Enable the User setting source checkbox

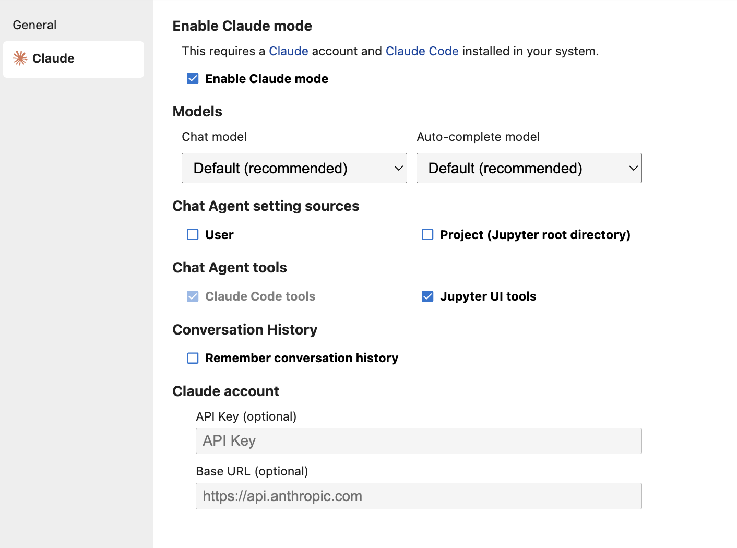[x=193, y=235]
